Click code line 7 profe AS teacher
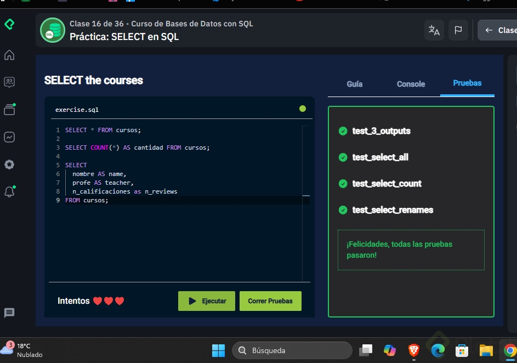 [103, 183]
